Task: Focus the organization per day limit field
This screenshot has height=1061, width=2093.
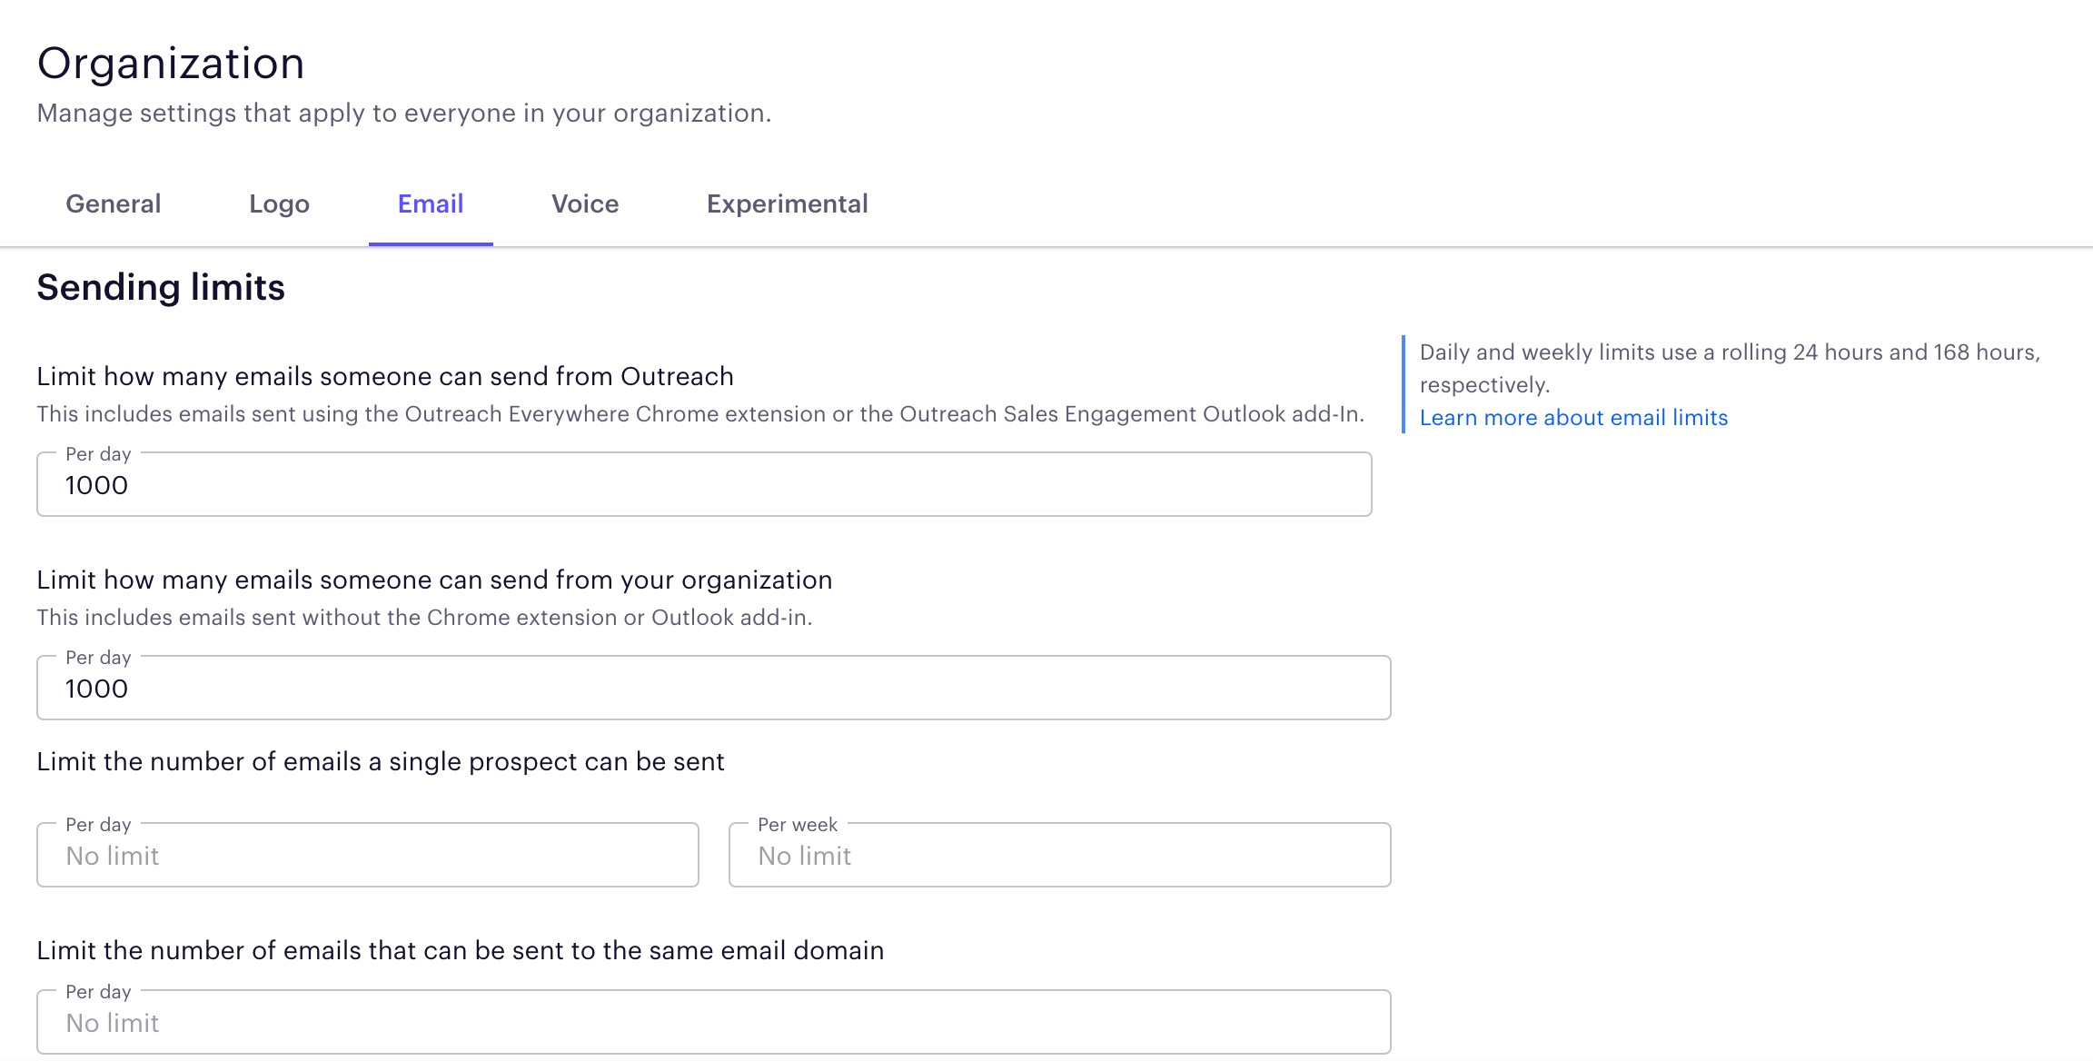Action: pos(712,689)
